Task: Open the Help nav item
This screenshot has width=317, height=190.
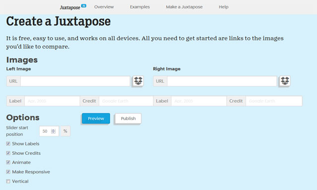Action: click(x=223, y=7)
